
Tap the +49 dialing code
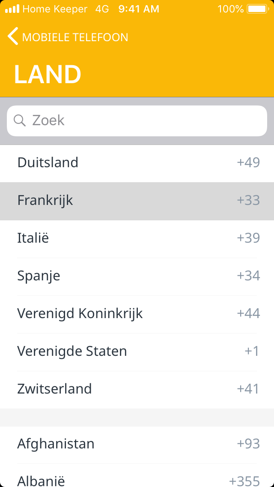tap(248, 162)
